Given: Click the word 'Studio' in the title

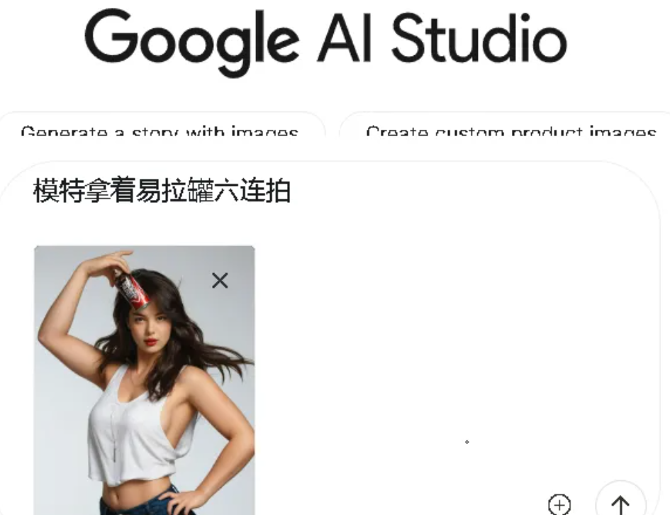Looking at the screenshot, I should pos(479,38).
